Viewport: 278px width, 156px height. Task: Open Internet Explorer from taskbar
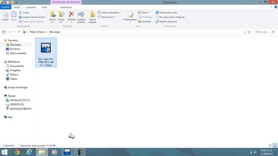(x=29, y=152)
